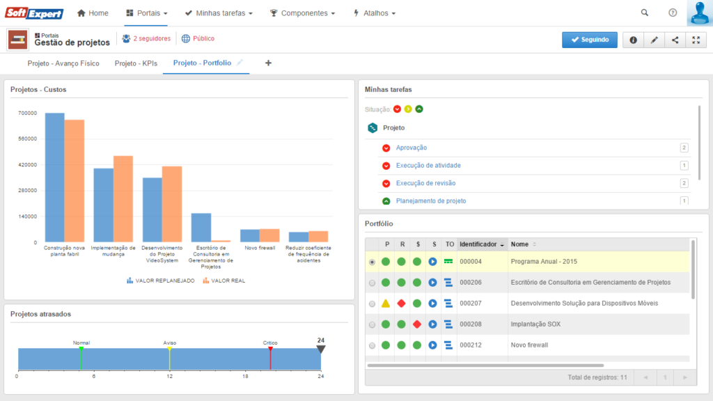Select radio button for project 000207

point(373,304)
